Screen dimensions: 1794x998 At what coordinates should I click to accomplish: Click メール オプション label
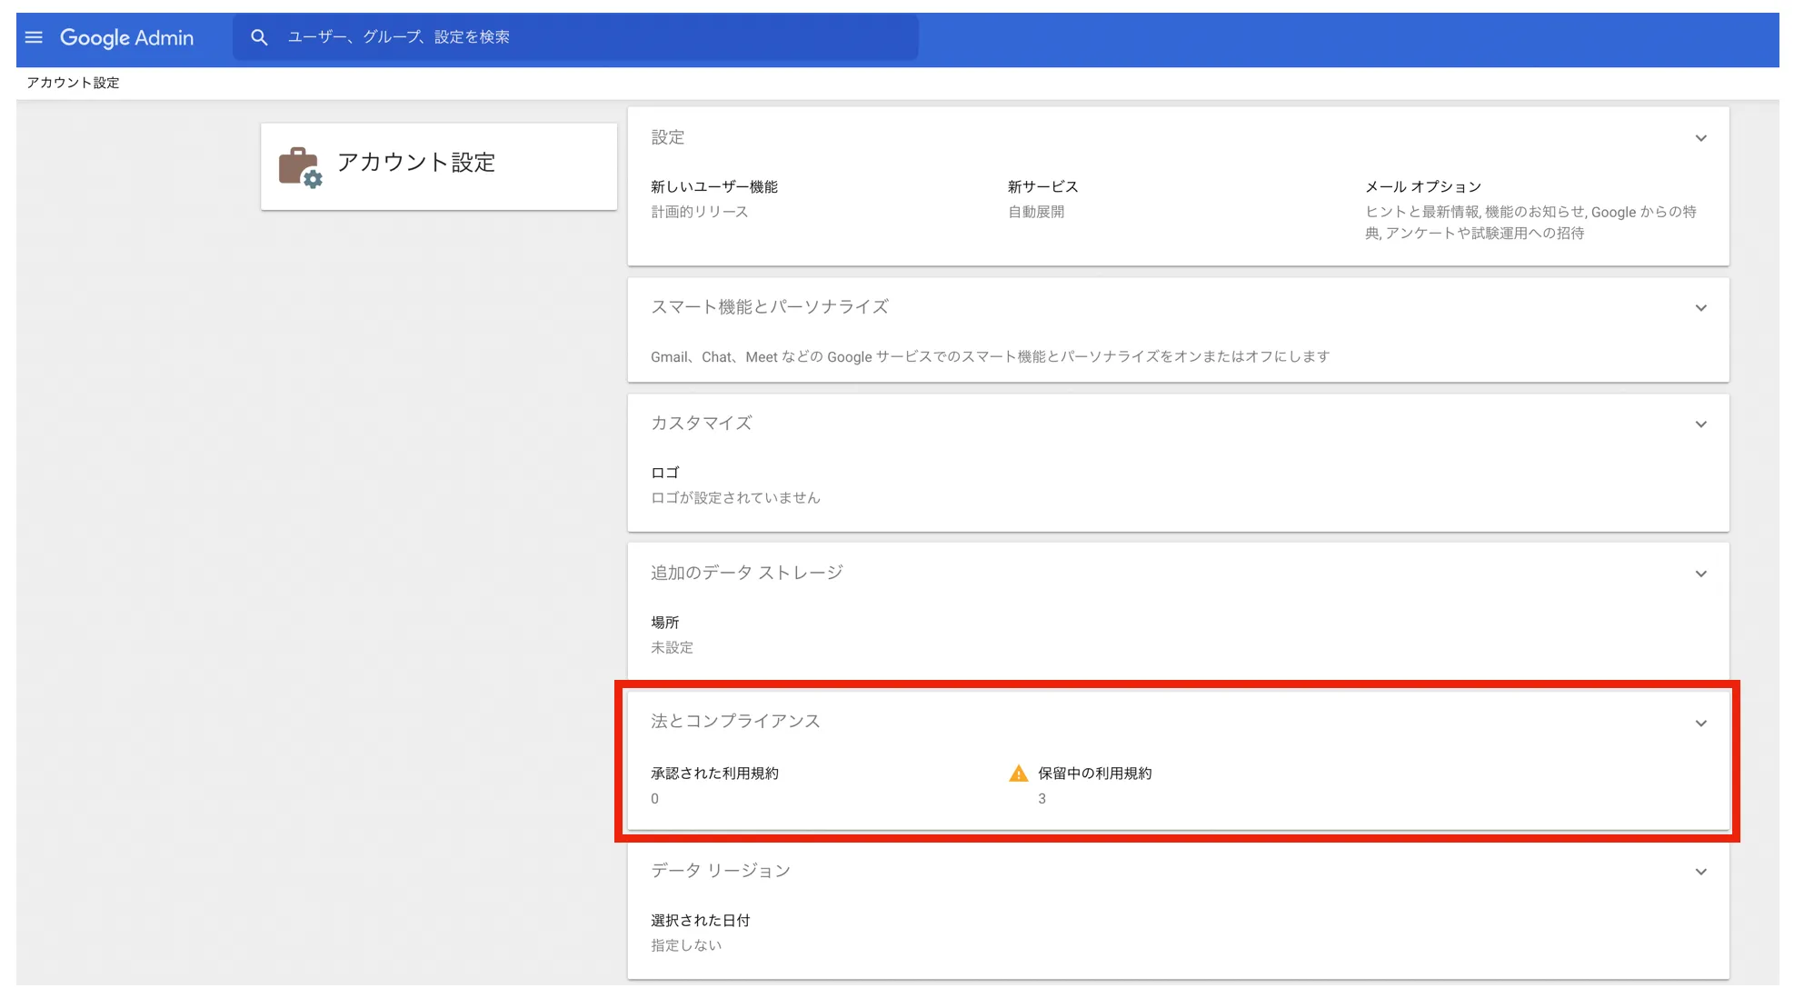[1423, 187]
